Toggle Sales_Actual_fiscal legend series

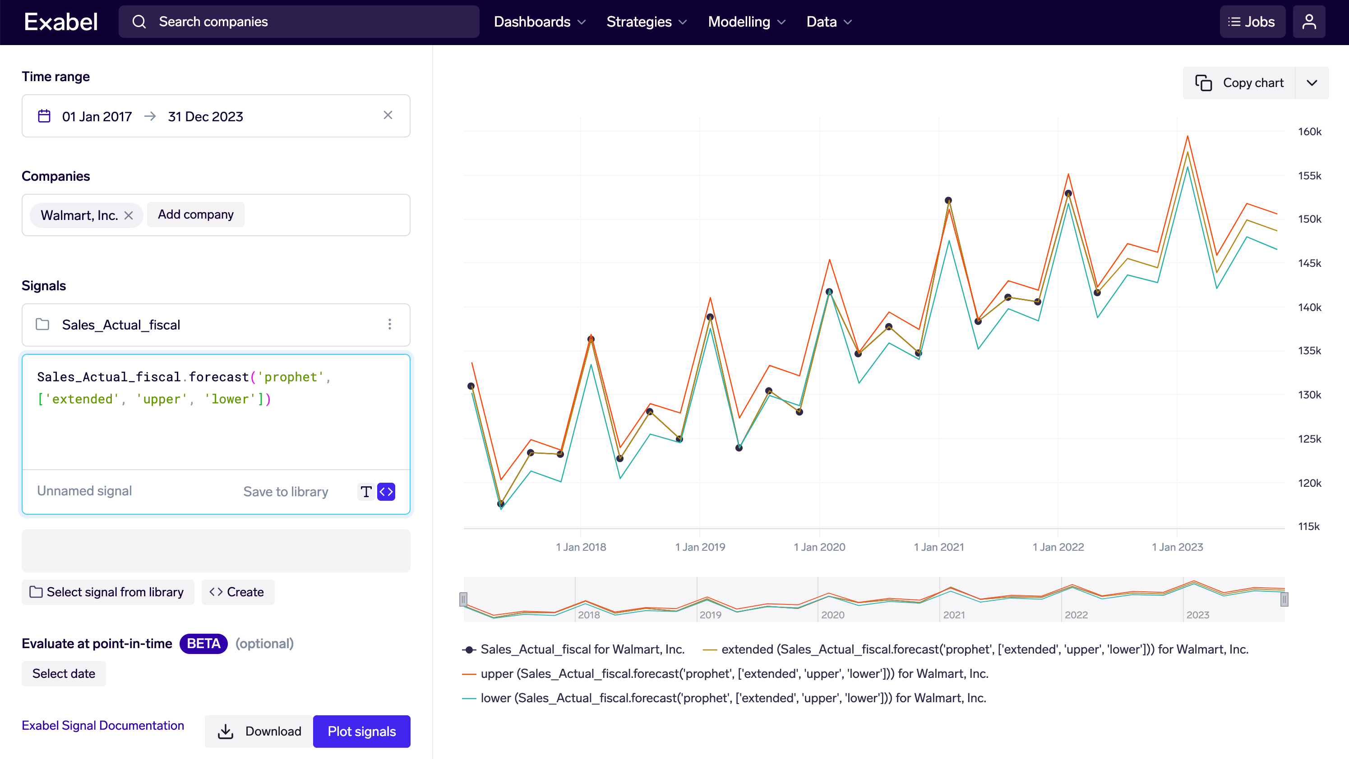(573, 649)
